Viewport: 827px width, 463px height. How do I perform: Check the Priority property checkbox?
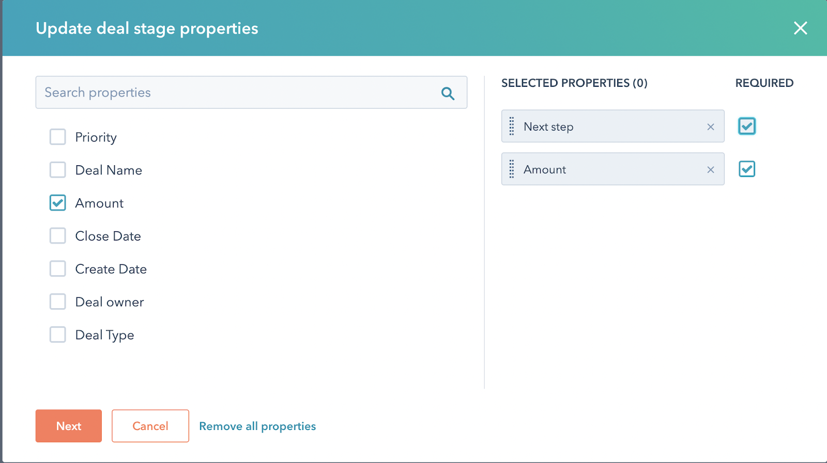58,137
